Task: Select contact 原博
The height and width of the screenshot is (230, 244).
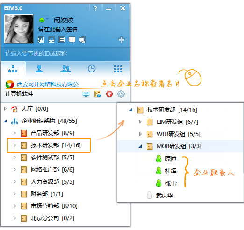Action: coord(171,158)
